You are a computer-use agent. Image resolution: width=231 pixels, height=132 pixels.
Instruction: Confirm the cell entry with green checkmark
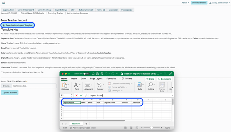[81, 95]
